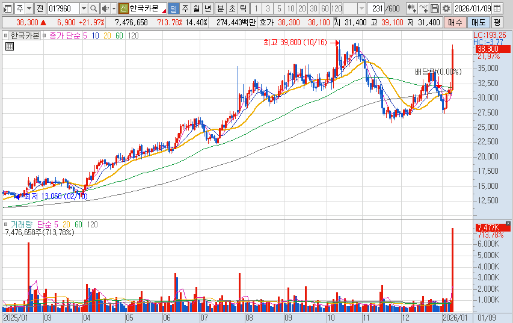
Task: Click the 평 button
Action: pyautogui.click(x=497, y=22)
